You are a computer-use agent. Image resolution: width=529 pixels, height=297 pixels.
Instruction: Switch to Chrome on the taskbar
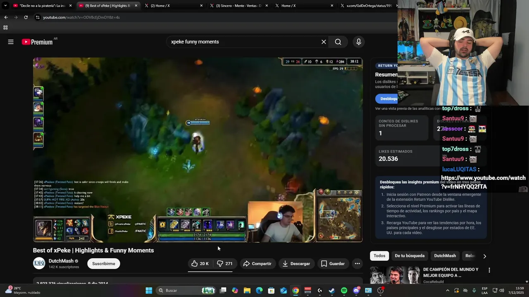coord(295,290)
